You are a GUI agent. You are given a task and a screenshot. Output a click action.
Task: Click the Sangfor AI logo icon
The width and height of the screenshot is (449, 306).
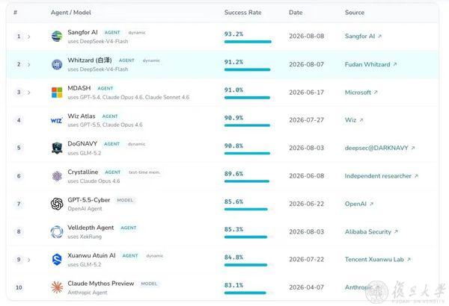coord(57,37)
